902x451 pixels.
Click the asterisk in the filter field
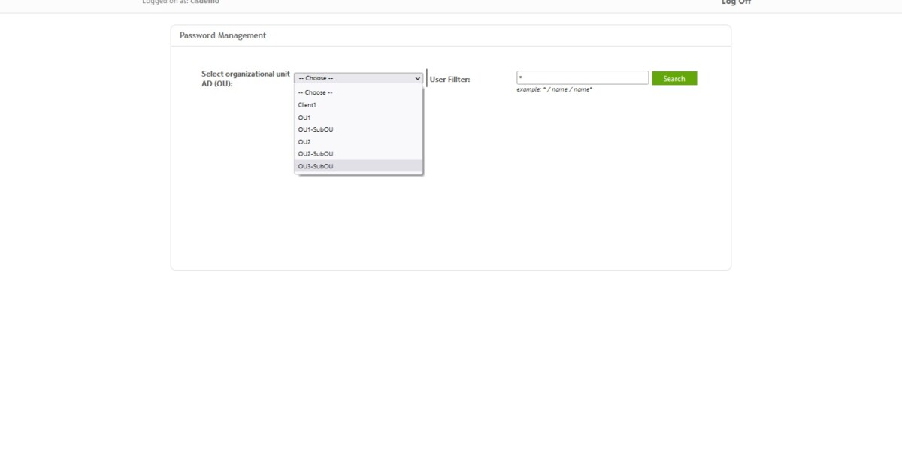click(519, 76)
